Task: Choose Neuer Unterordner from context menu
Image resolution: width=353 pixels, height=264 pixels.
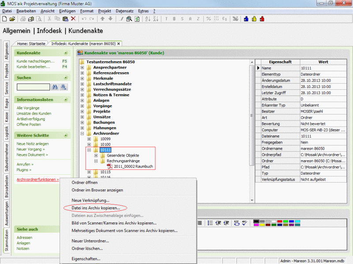Action: pyautogui.click(x=90, y=241)
